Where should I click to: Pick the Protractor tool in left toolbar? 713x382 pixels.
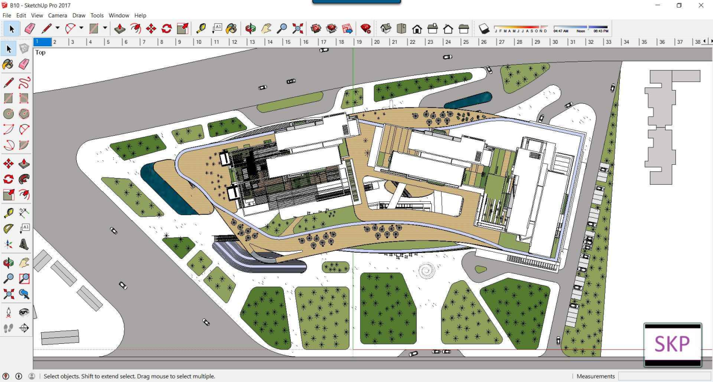[x=9, y=229]
